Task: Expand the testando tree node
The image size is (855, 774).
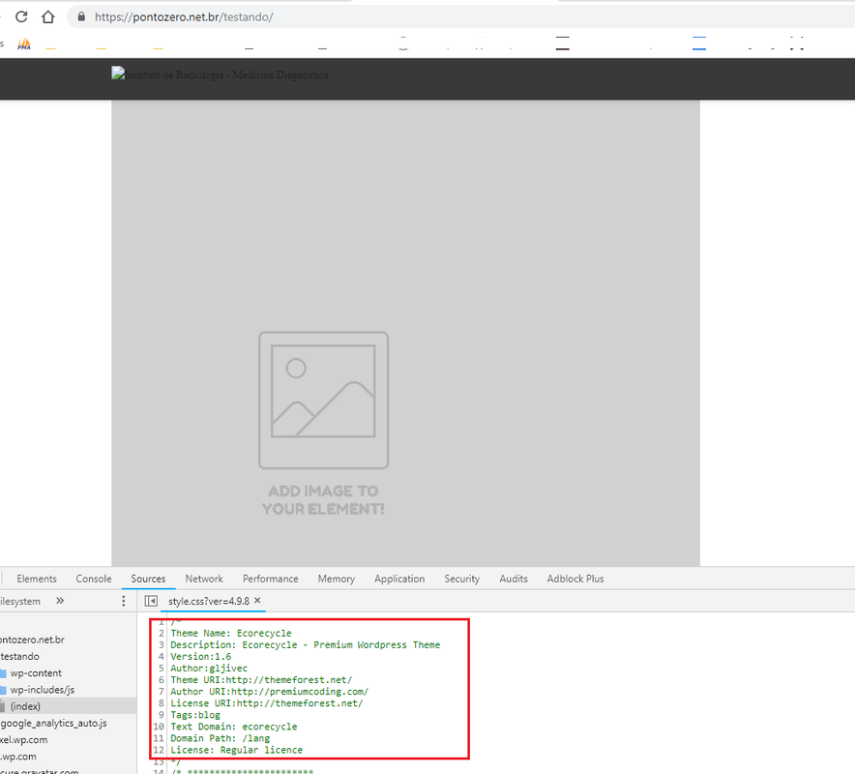Action: tap(19, 656)
